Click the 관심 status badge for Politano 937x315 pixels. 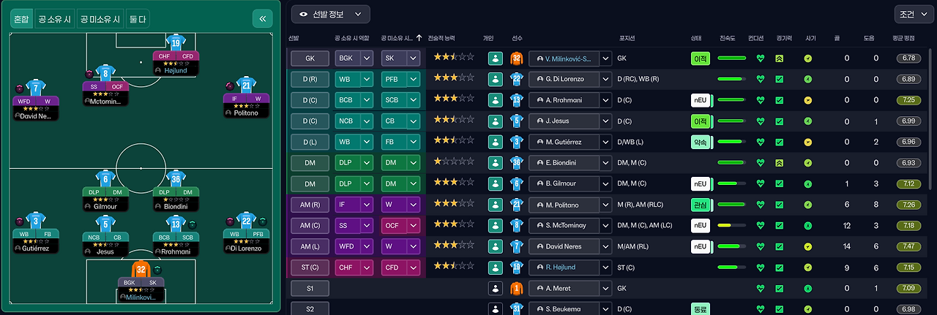pos(701,205)
